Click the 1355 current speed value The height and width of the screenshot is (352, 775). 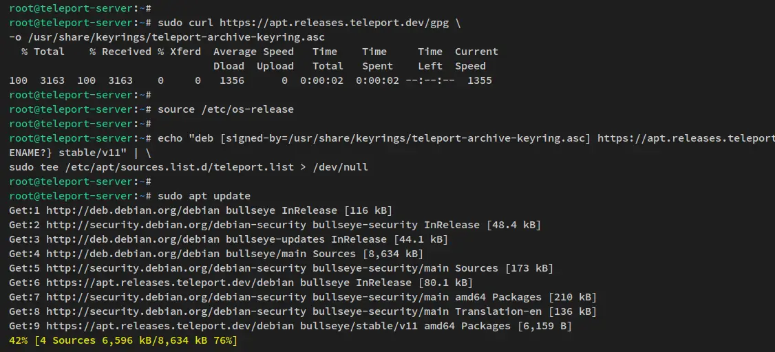tap(480, 80)
